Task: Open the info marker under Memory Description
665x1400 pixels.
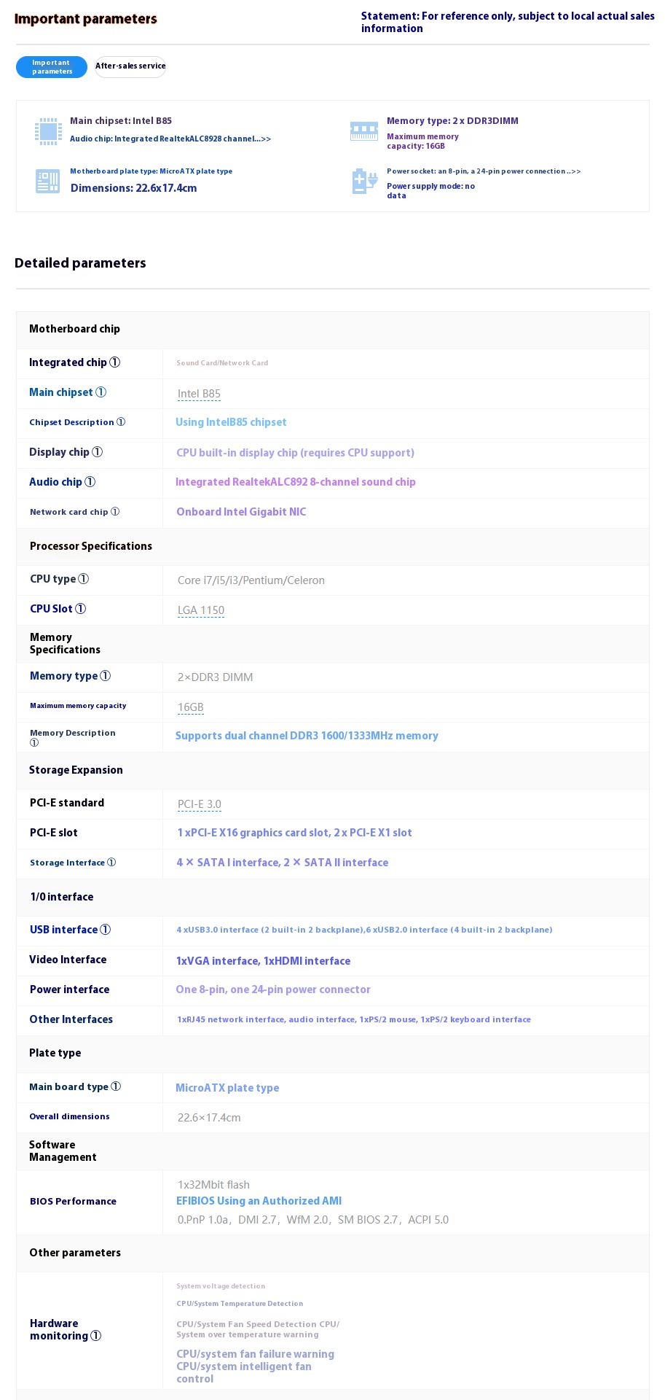Action: point(34,743)
